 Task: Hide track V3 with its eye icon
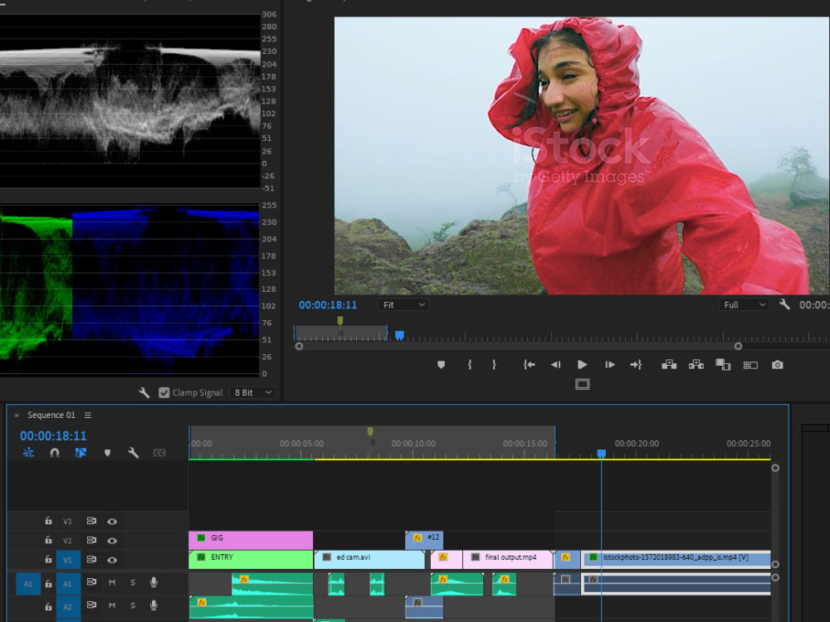(x=112, y=522)
